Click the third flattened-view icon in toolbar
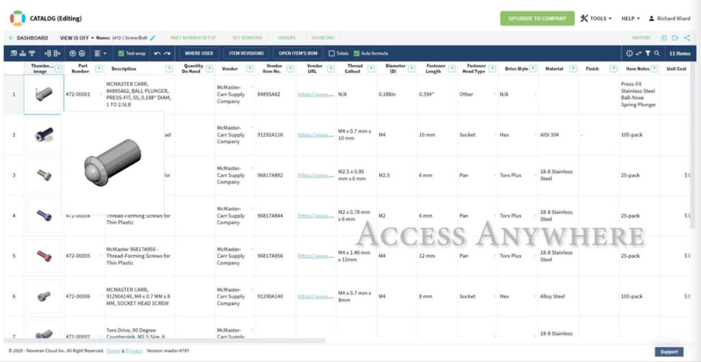Viewport: 701px width, 362px height. pos(31,53)
